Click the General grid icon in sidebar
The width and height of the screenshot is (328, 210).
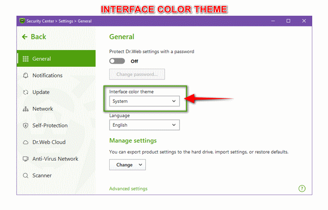click(x=26, y=59)
